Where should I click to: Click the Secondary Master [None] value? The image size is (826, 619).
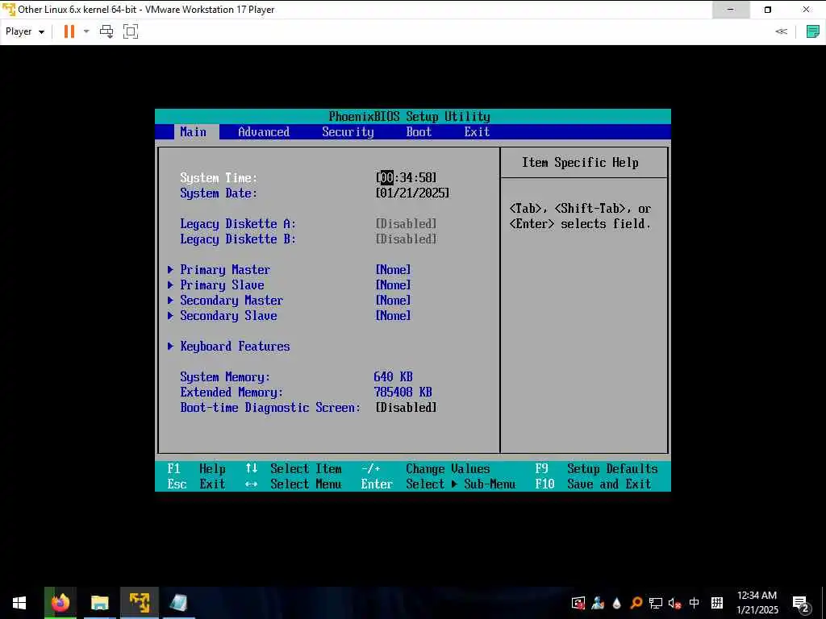[393, 300]
